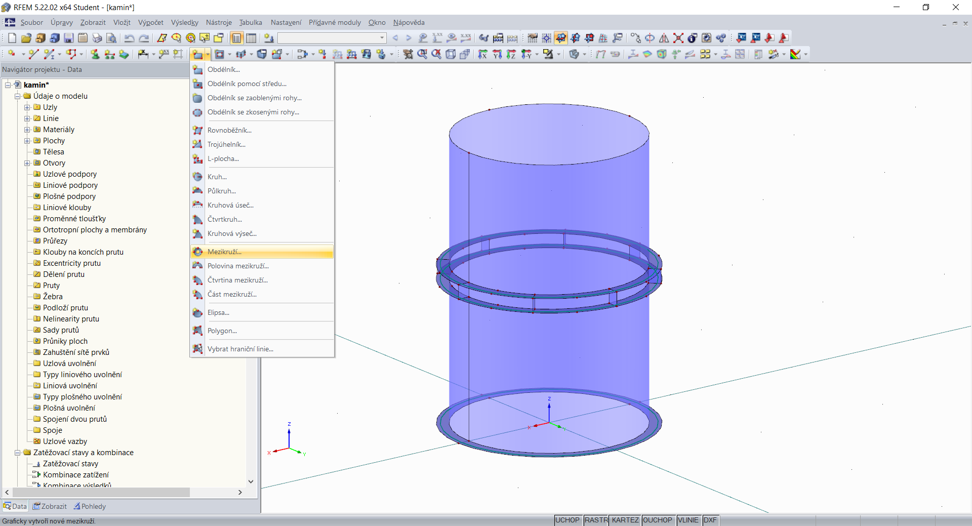
Task: Collapse the Údaje o modelu node
Action: 18,96
